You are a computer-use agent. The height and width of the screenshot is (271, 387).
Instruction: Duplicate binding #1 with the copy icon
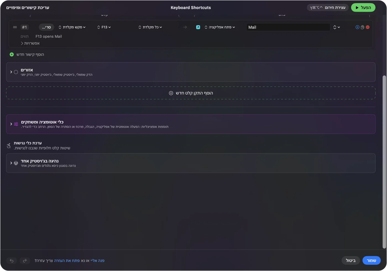(x=362, y=27)
